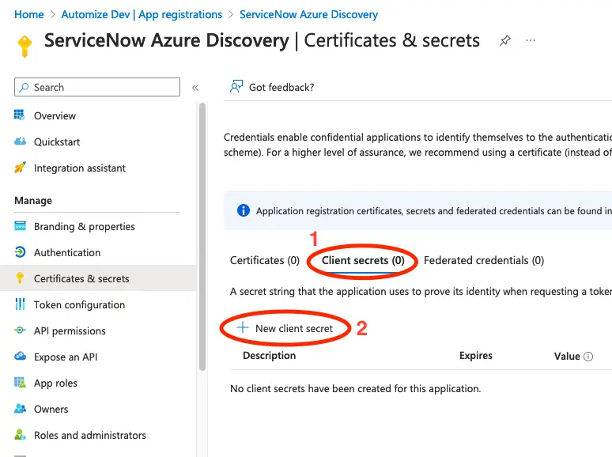The image size is (612, 457).
Task: Select Token configuration in sidebar
Action: tap(79, 305)
